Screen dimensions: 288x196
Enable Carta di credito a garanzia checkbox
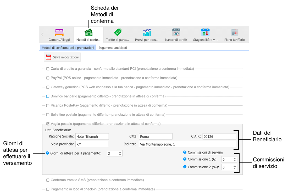48,69
